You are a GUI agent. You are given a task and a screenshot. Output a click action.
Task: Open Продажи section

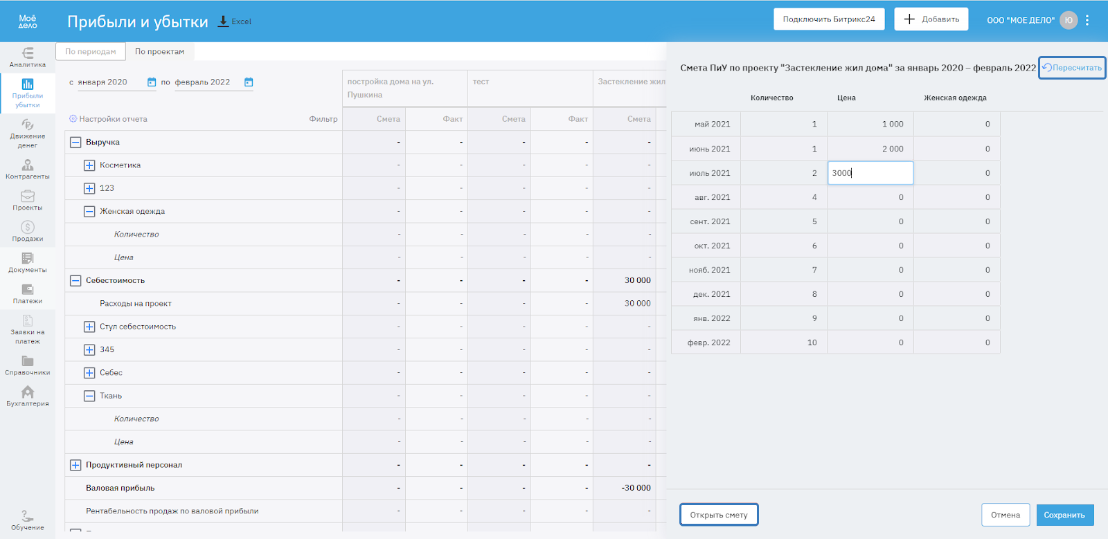[28, 231]
